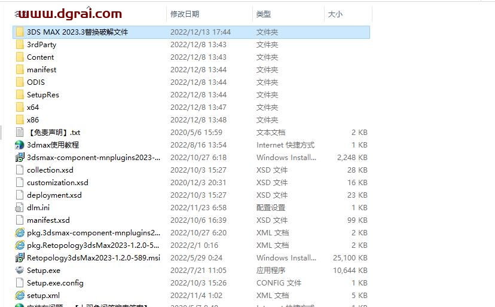Sort by 修改日期 column header
Image resolution: width=495 pixels, height=307 pixels.
(185, 14)
